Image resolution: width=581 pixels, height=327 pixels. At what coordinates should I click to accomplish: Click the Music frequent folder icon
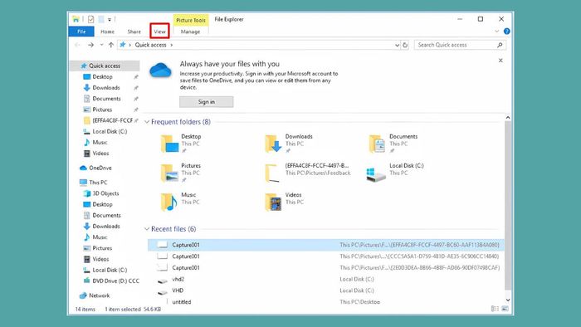point(169,203)
